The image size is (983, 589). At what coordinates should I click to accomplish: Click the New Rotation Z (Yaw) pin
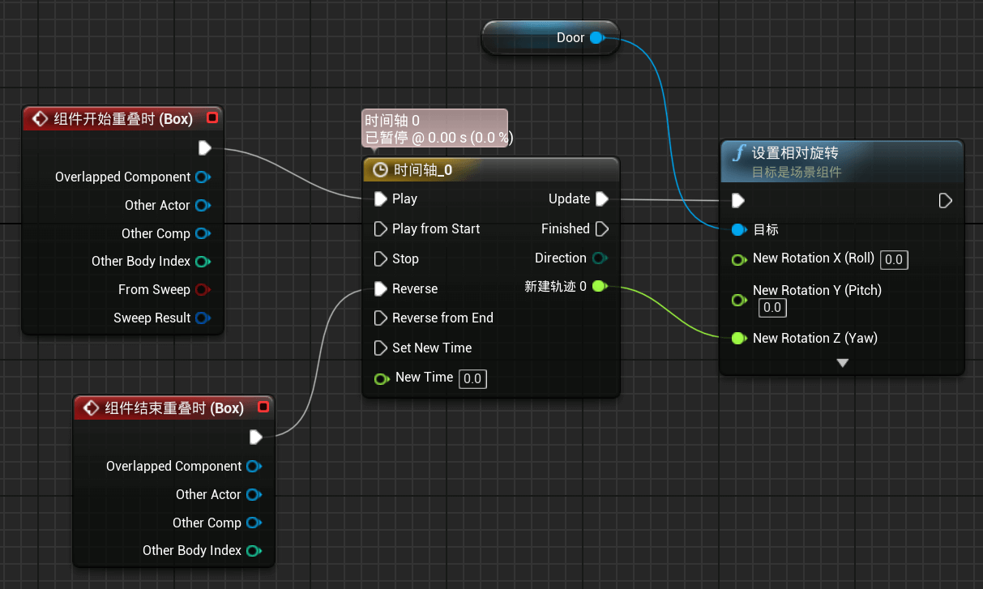pyautogui.click(x=738, y=338)
